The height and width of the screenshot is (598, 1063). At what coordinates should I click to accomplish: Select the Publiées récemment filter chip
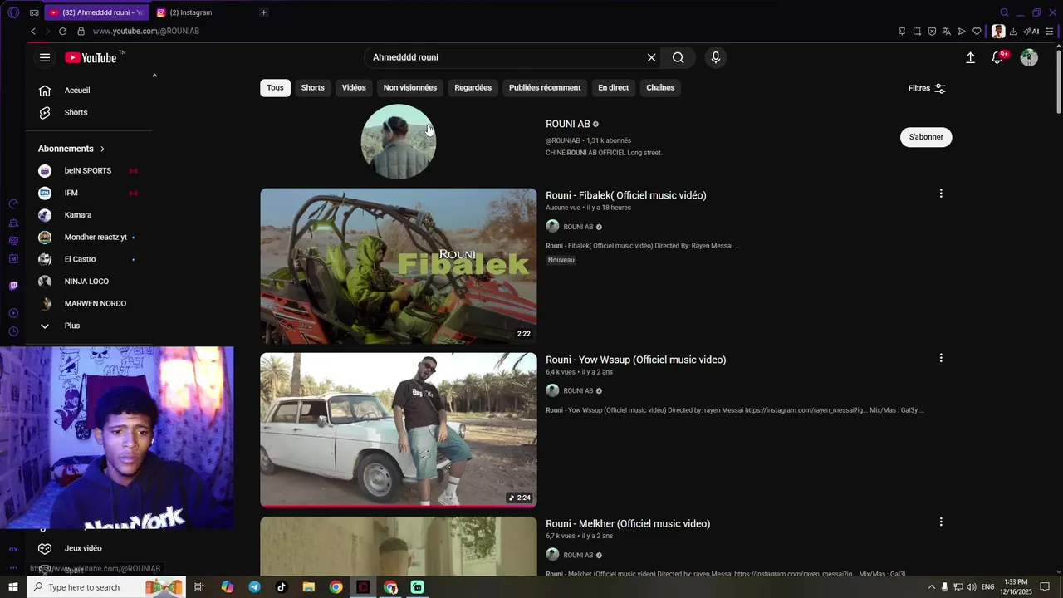[x=545, y=87]
